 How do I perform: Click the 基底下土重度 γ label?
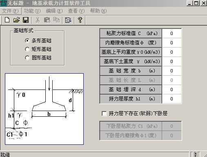pos(131,61)
